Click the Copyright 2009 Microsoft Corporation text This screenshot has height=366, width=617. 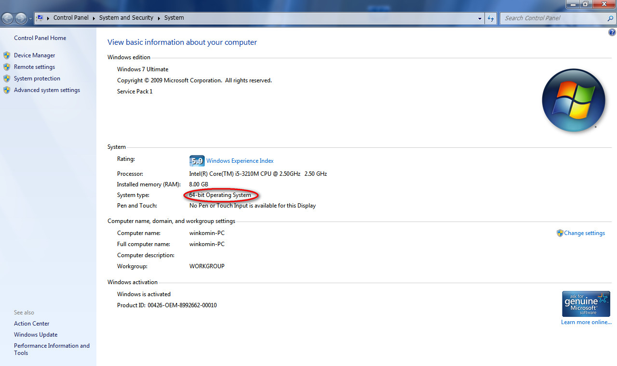[x=194, y=80]
